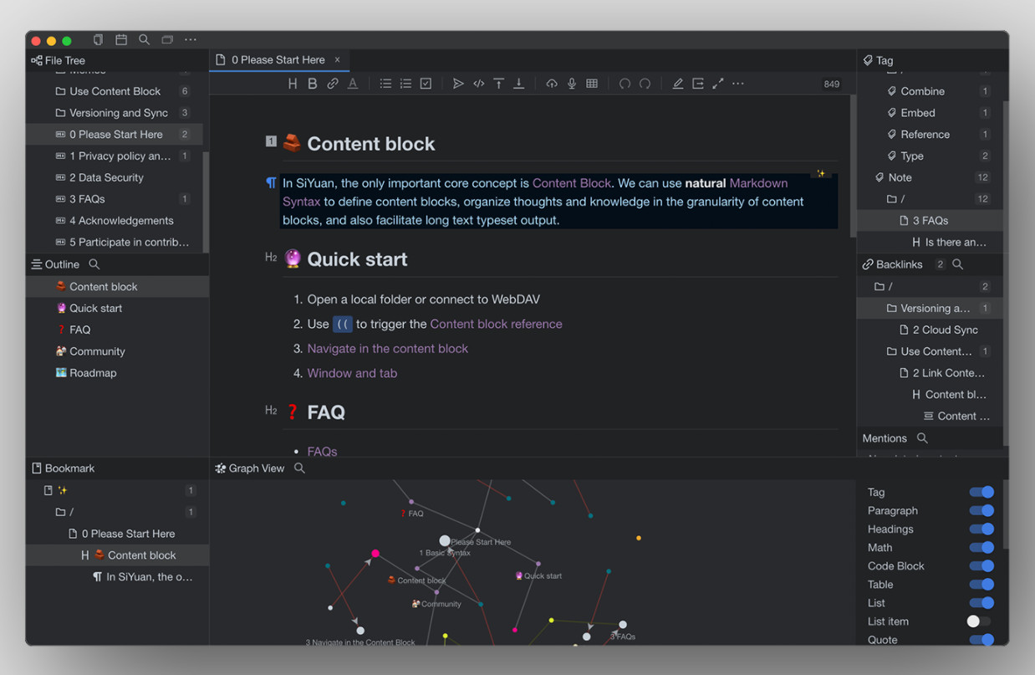Insert an ordered numbered list
This screenshot has width=1035, height=675.
[x=405, y=84]
